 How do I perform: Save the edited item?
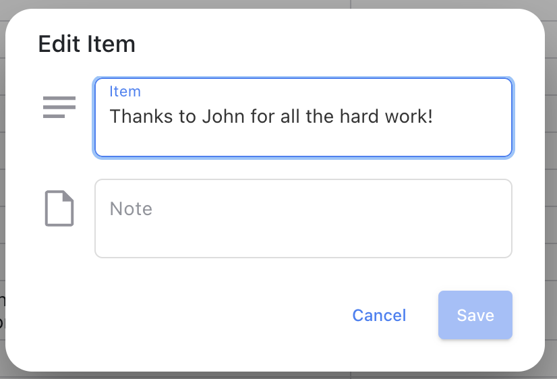click(x=475, y=315)
